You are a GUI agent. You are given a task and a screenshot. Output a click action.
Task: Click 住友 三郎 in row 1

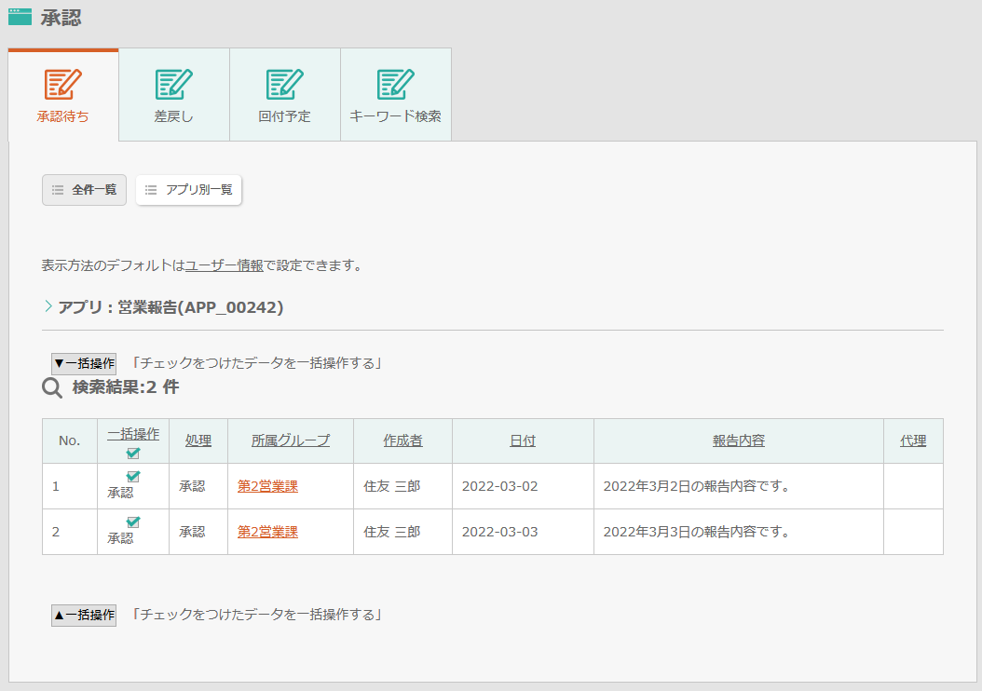coord(392,486)
